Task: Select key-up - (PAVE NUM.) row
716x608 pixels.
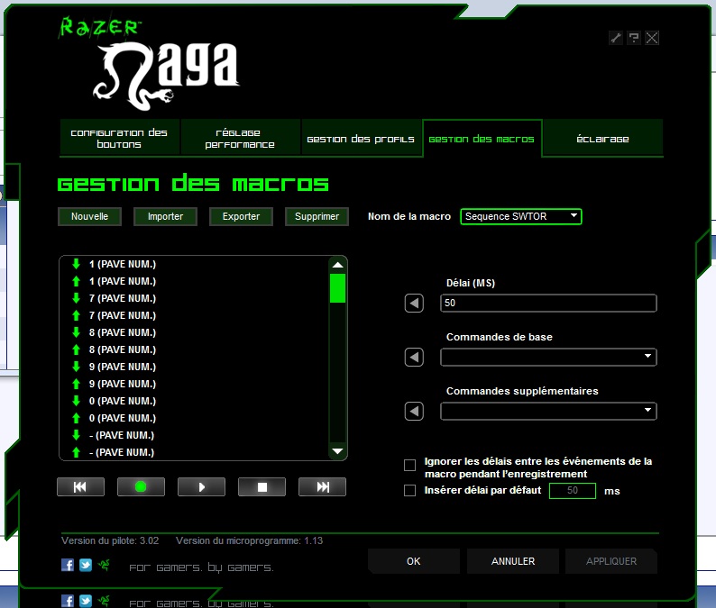Action: [194, 452]
